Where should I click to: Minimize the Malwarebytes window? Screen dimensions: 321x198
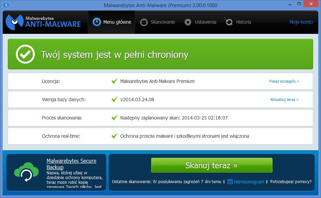click(290, 4)
